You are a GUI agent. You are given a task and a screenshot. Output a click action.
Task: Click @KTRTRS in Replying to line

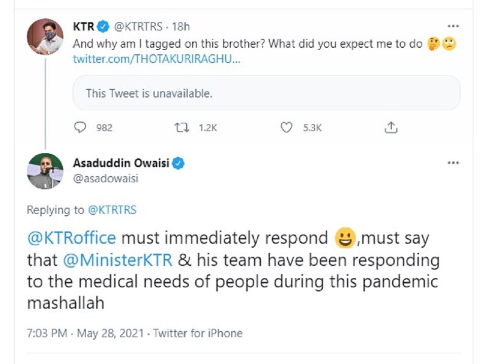click(x=112, y=210)
